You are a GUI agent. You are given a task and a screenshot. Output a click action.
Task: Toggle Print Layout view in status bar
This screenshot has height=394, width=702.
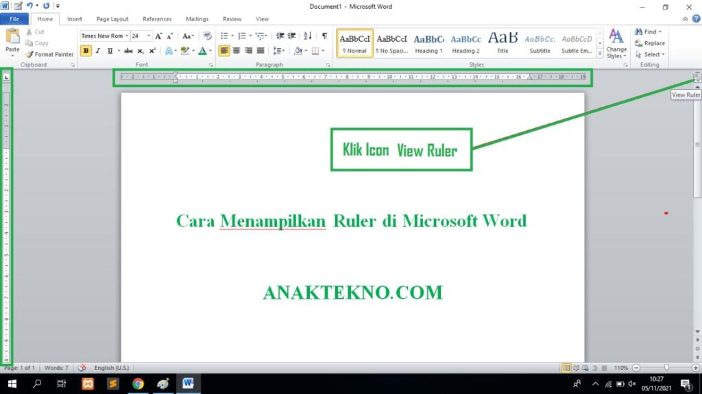[x=566, y=368]
